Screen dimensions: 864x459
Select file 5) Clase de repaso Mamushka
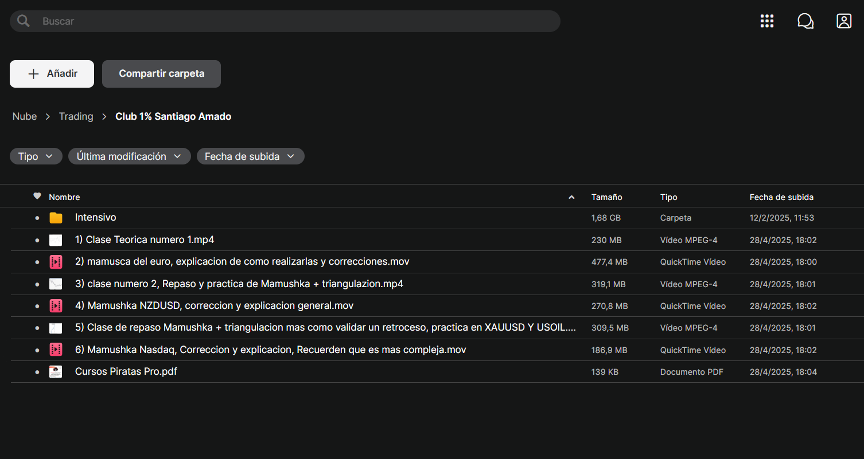click(x=326, y=327)
